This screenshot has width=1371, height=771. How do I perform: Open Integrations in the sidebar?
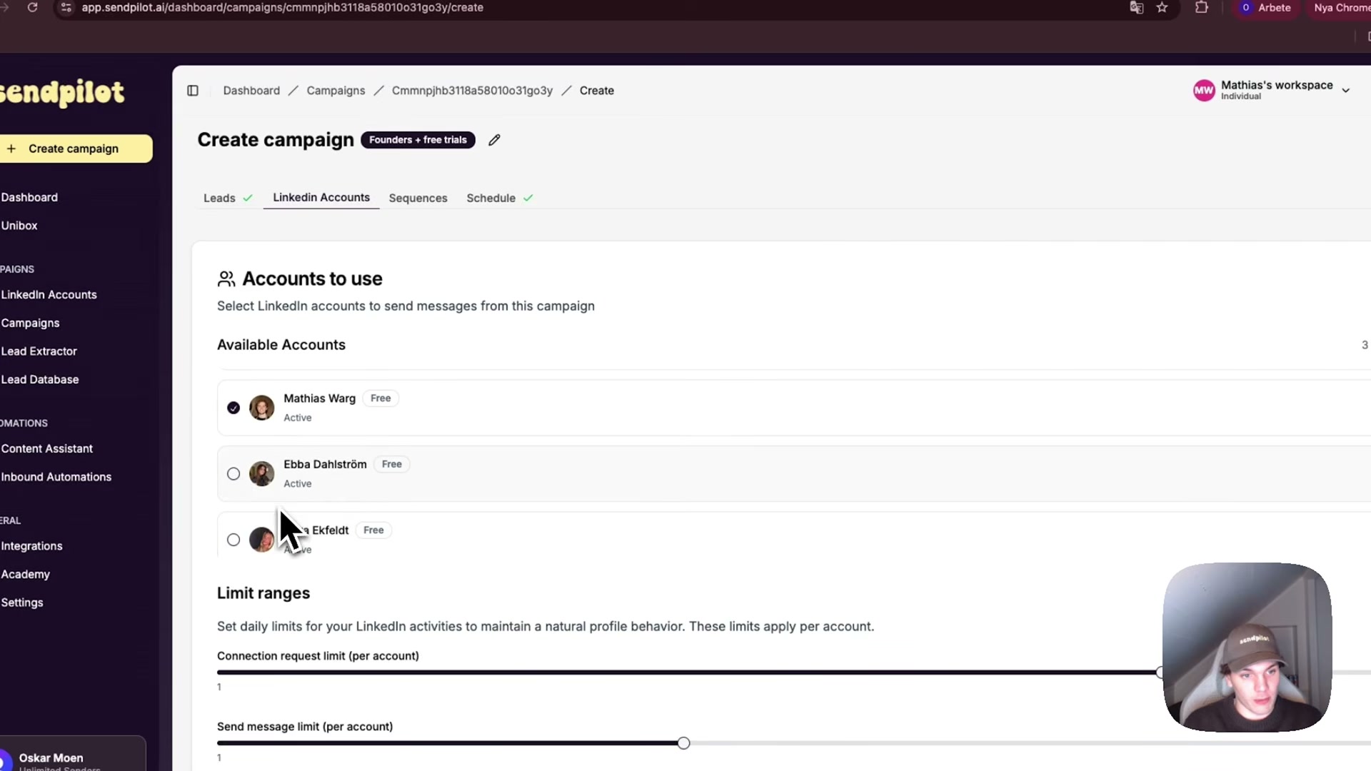pos(31,546)
